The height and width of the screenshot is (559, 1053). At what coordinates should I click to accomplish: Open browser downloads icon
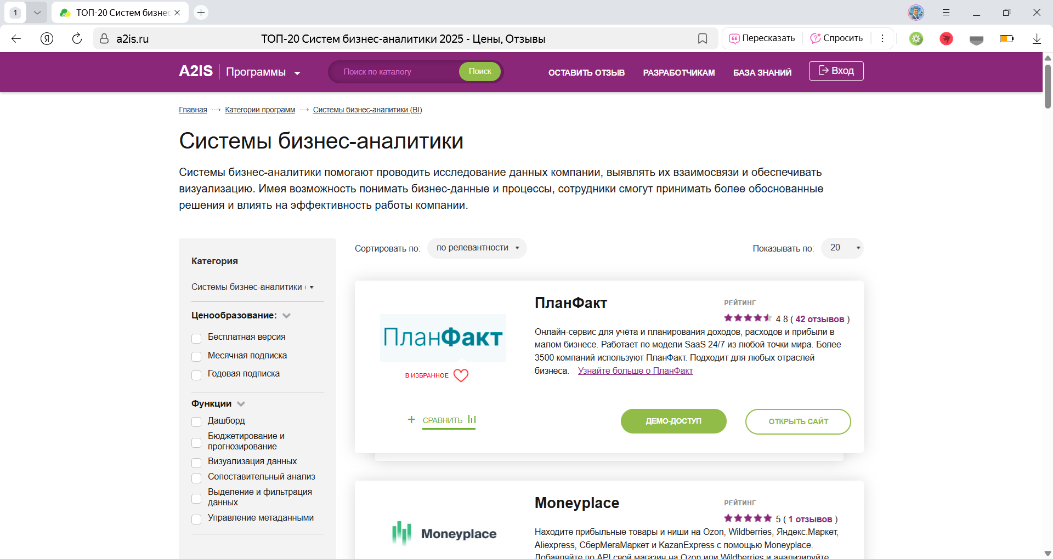pos(1037,38)
